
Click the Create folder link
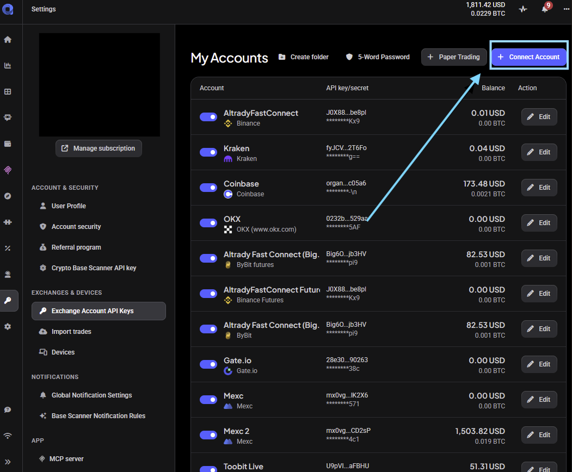tap(304, 57)
